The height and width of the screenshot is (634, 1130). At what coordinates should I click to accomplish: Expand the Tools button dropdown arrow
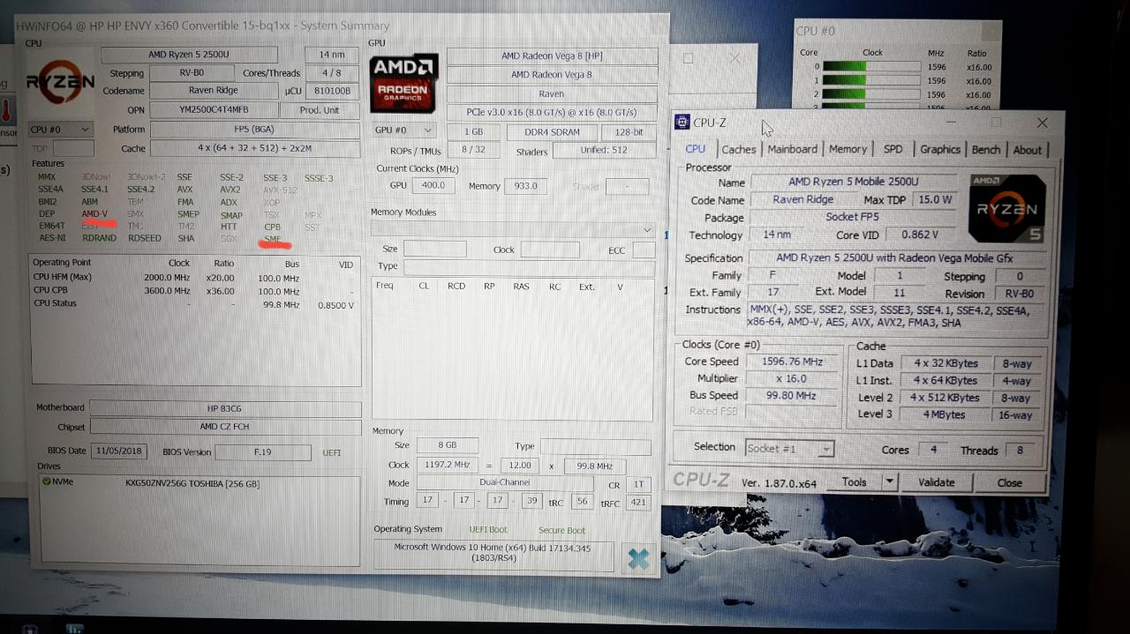(889, 481)
